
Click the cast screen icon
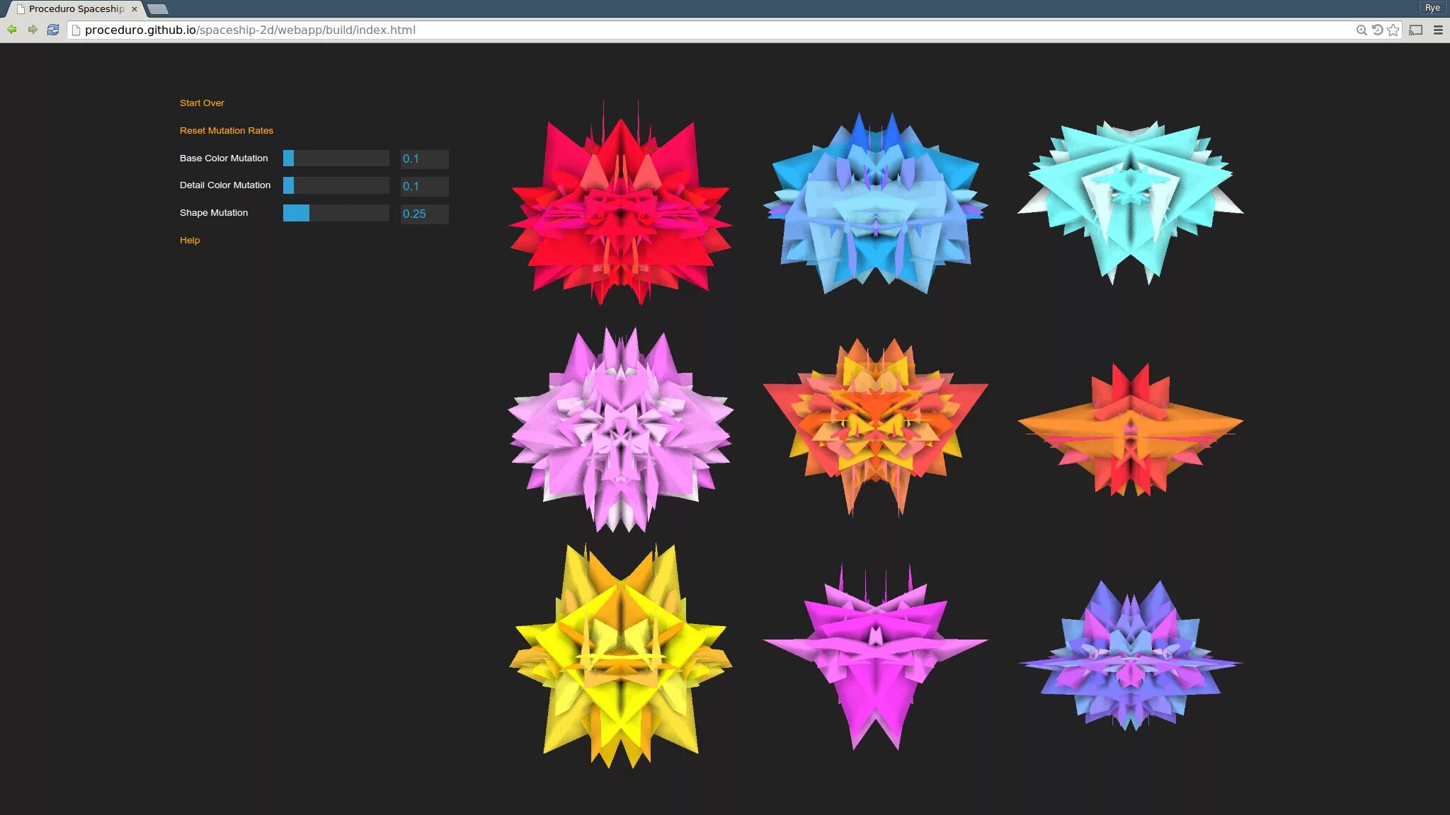1415,30
